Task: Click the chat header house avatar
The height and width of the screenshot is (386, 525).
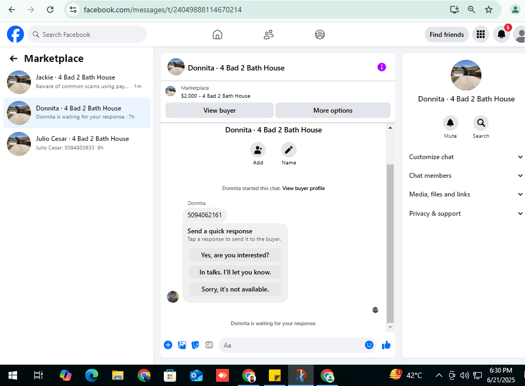Action: 176,67
